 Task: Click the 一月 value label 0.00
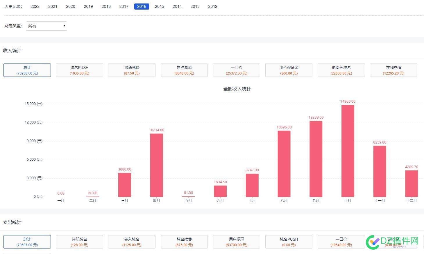pos(61,193)
